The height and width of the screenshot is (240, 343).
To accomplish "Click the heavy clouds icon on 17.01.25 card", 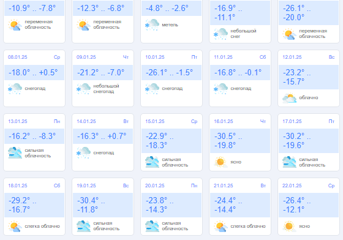I will (x=289, y=162).
